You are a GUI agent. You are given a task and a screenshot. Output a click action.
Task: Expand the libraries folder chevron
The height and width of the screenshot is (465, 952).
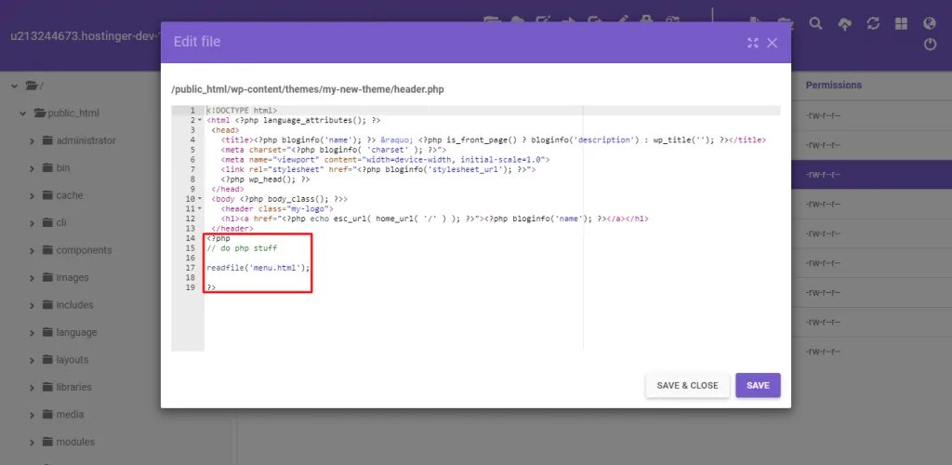[x=32, y=387]
